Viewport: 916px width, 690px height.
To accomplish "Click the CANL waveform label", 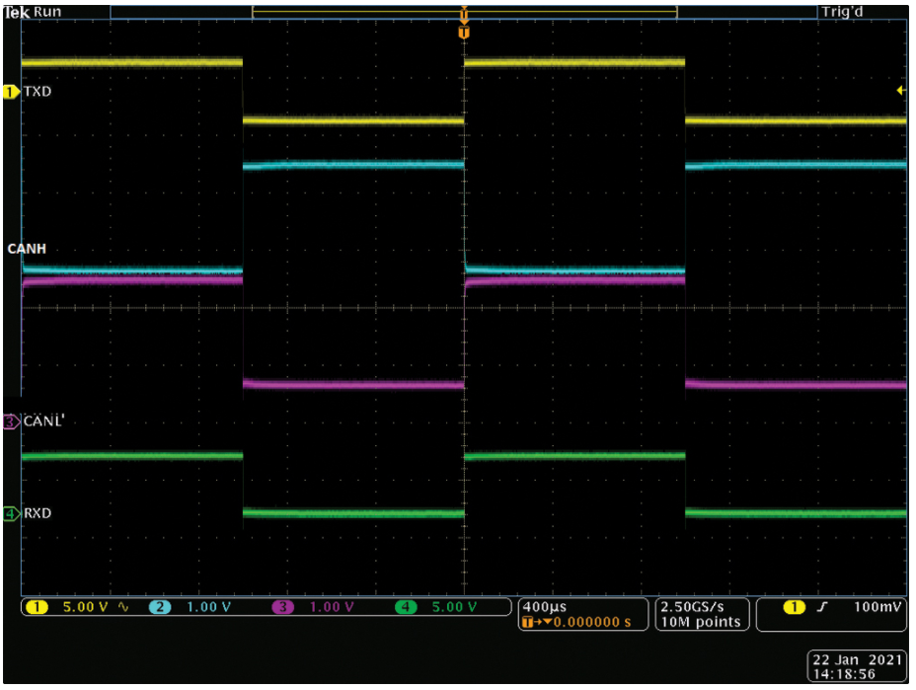I will pos(43,421).
